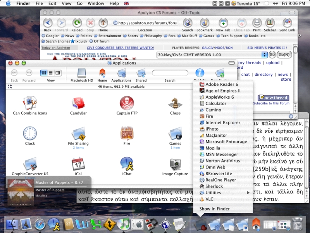Click the new thread button
Image resolution: width=310 pixels, height=233 pixels.
(273, 98)
